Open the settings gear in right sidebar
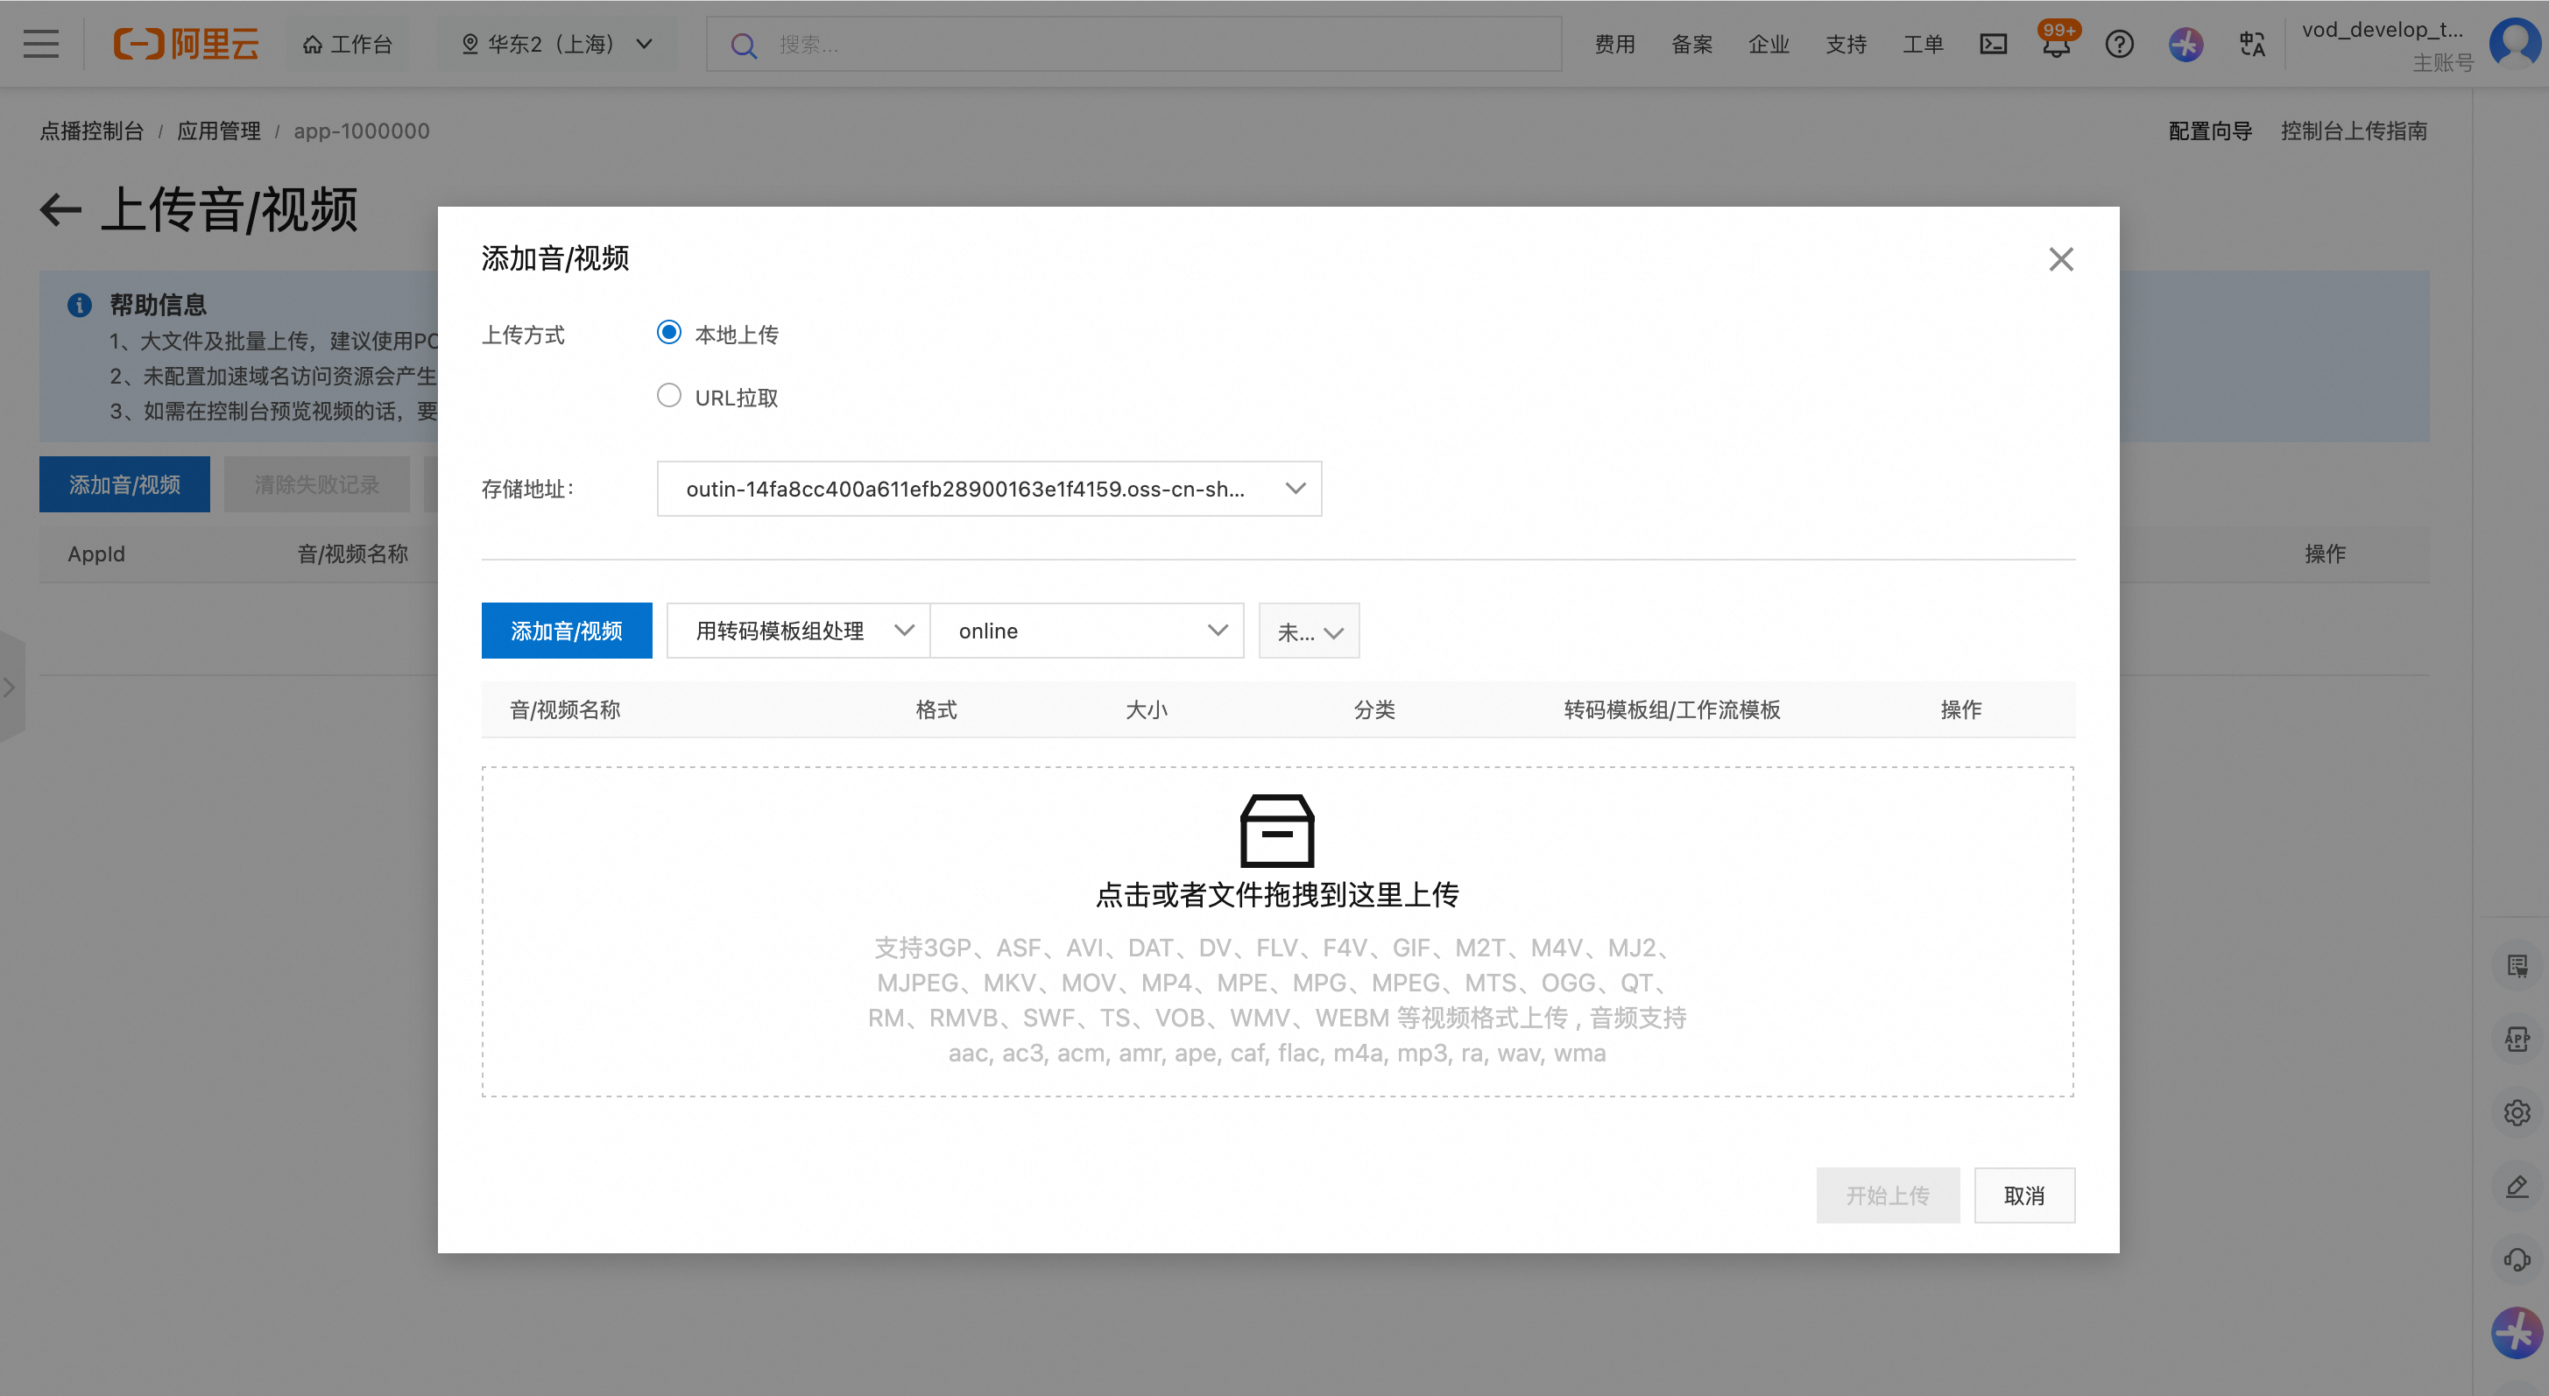 pyautogui.click(x=2517, y=1112)
